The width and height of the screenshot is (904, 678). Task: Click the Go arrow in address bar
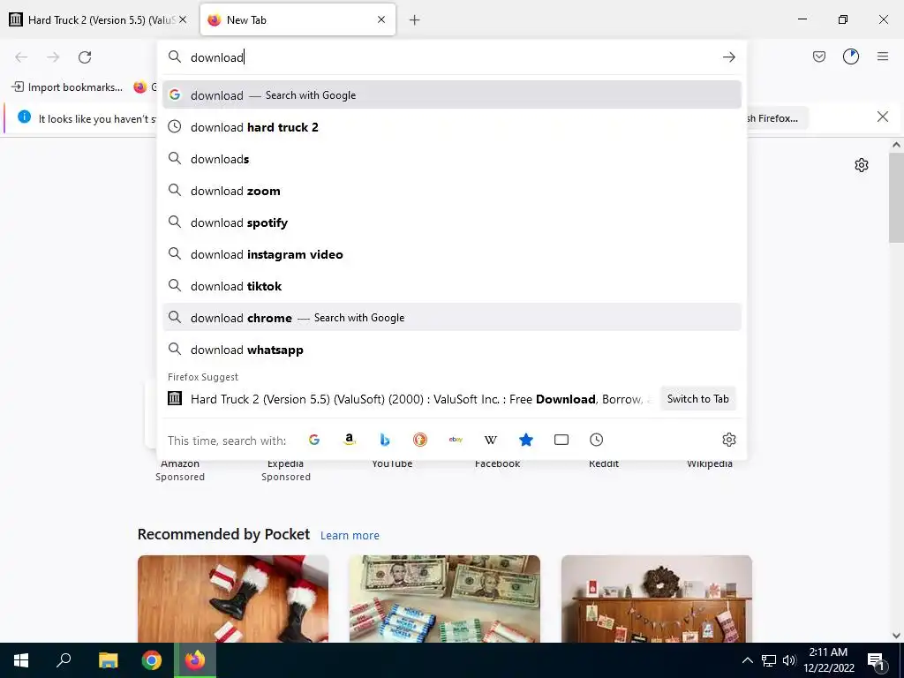[728, 57]
